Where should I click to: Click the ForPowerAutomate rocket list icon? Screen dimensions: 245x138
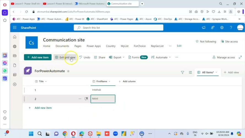[x=28, y=71]
